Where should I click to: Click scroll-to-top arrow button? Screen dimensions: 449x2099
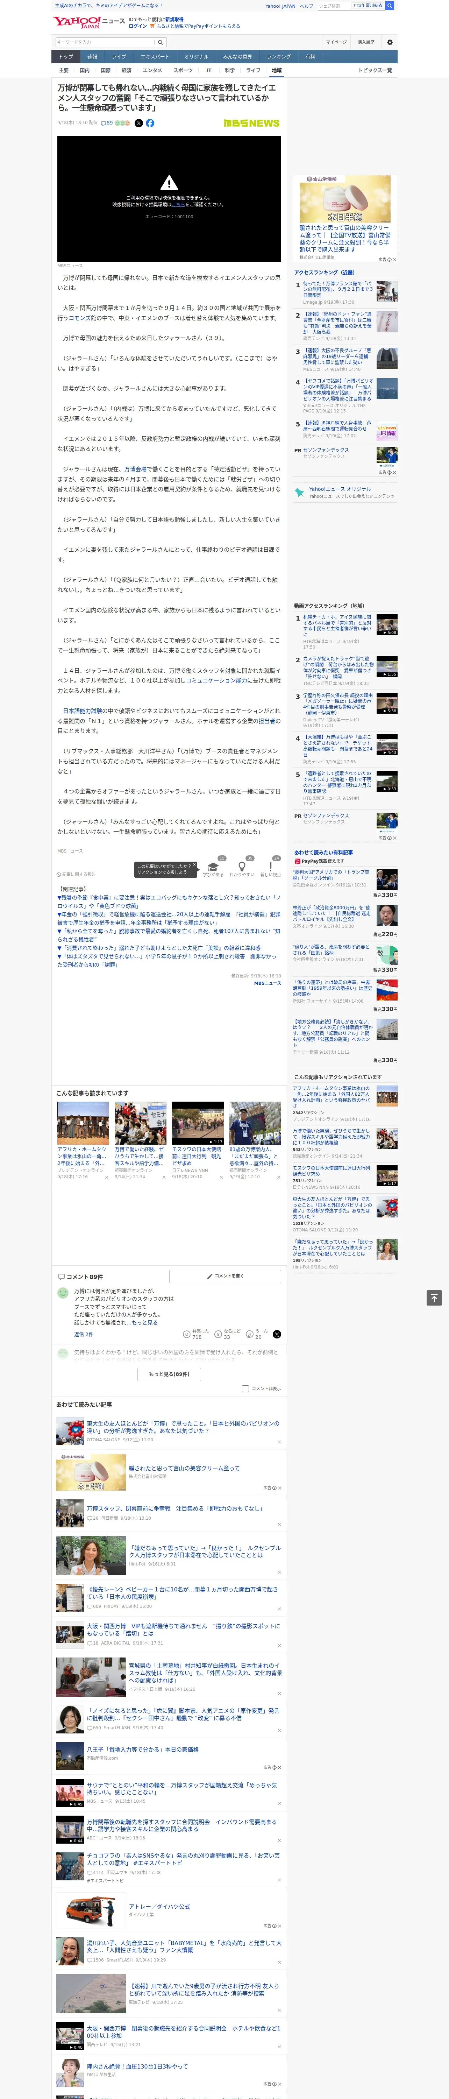(x=434, y=1297)
